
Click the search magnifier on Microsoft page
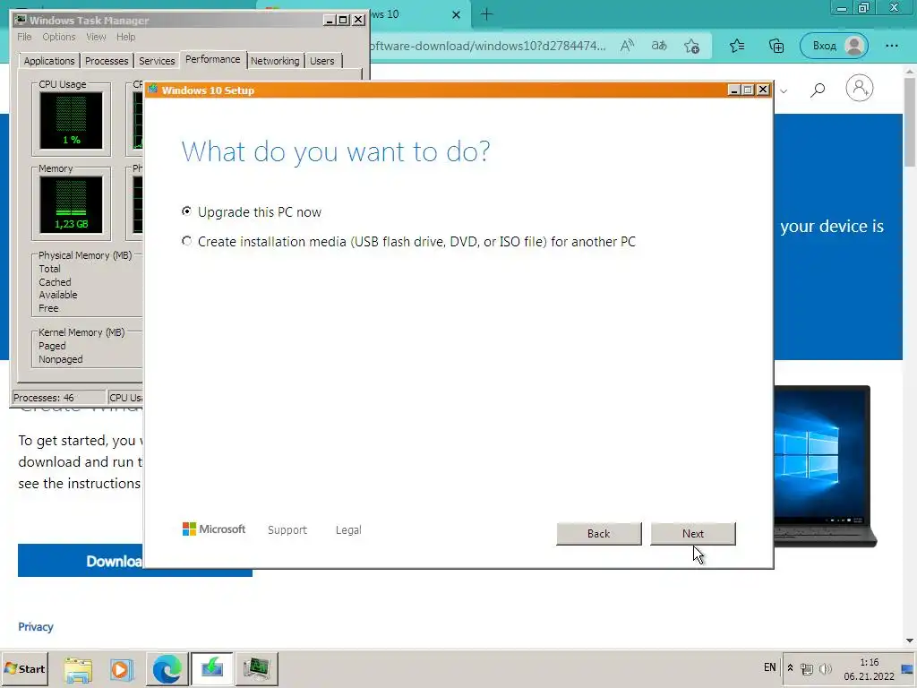818,89
